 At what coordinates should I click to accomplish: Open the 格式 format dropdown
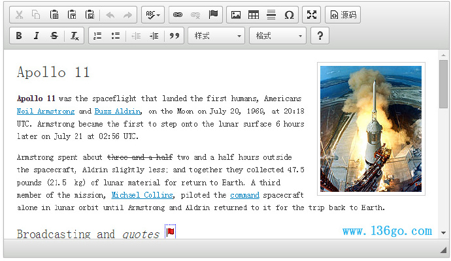point(278,36)
